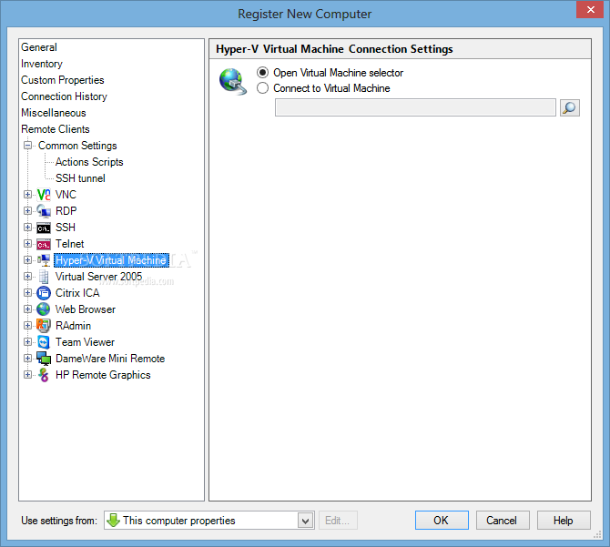Expand the SSH tree node
Screen dimensions: 610x547
pyautogui.click(x=27, y=227)
